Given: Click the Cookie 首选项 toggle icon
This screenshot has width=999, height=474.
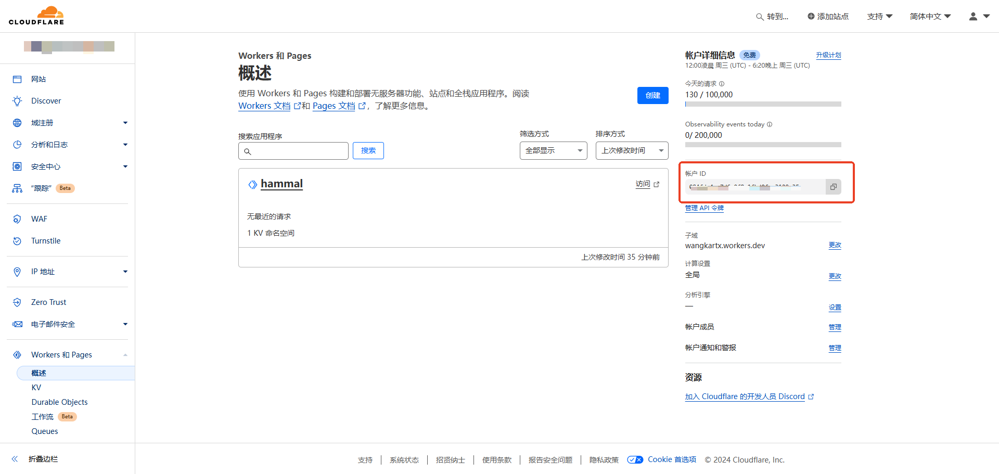Looking at the screenshot, I should 635,459.
